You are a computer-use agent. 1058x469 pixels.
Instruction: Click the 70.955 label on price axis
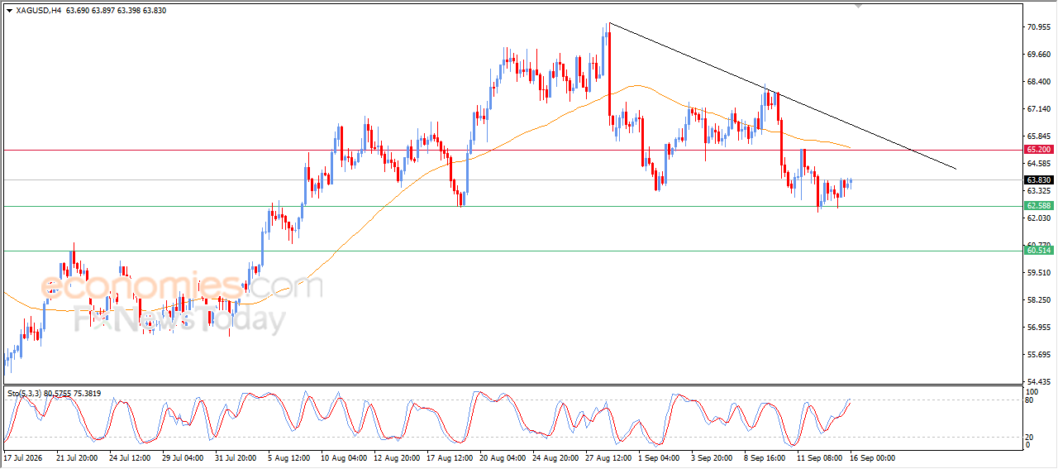(1039, 27)
